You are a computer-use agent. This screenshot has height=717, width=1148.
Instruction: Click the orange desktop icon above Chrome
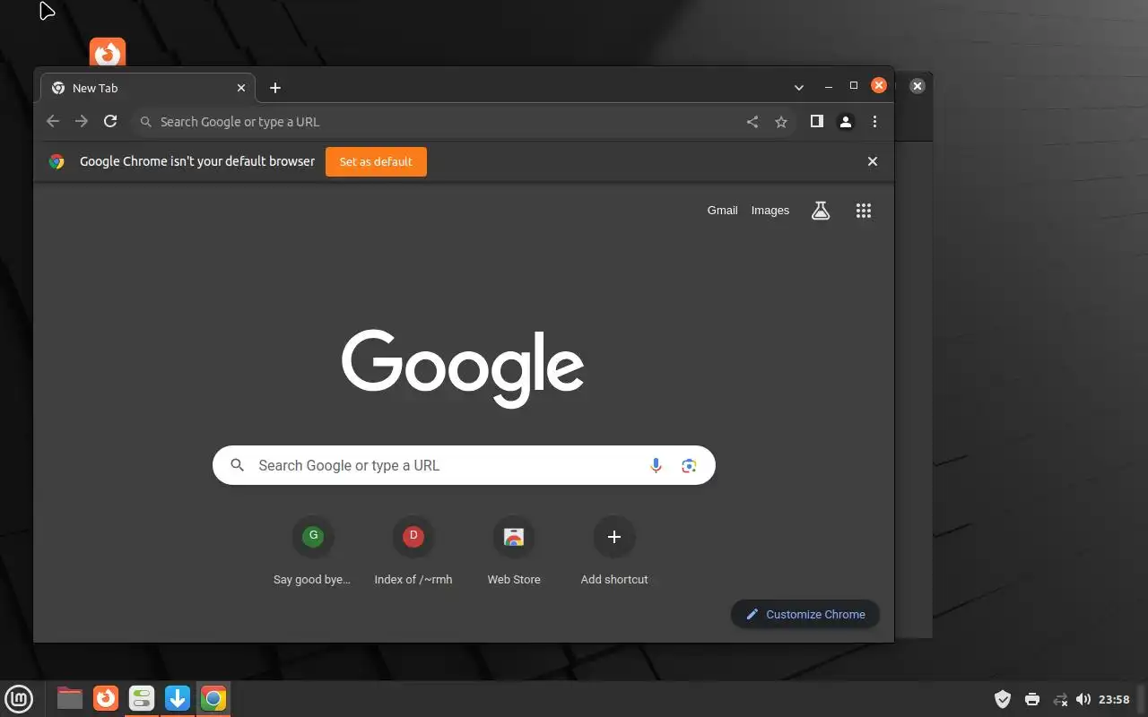coord(108,53)
